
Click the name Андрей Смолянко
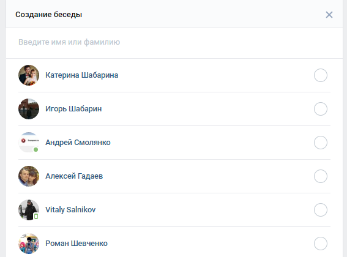coord(78,143)
